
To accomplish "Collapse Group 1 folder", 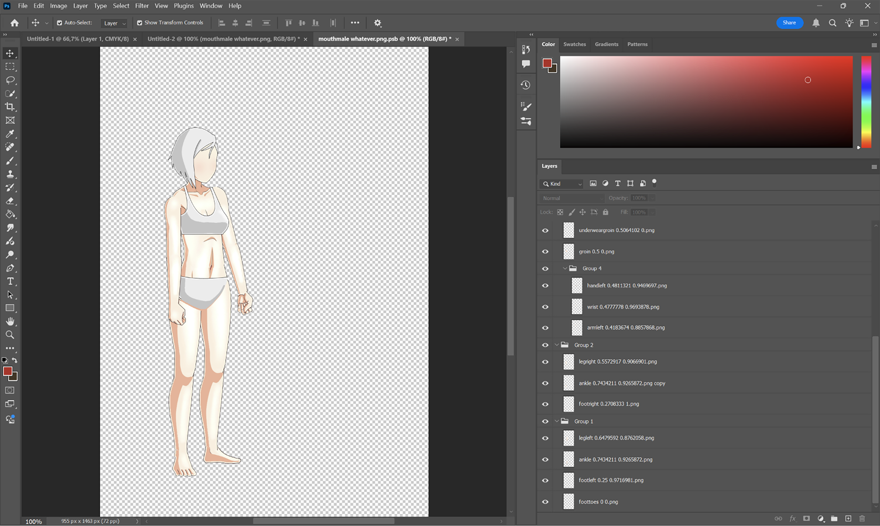I will point(557,421).
